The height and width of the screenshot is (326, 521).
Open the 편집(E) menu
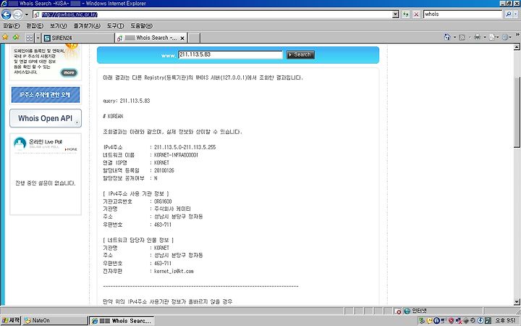[x=35, y=25]
